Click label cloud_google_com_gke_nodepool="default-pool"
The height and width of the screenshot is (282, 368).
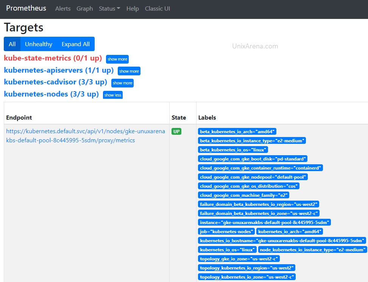click(253, 177)
